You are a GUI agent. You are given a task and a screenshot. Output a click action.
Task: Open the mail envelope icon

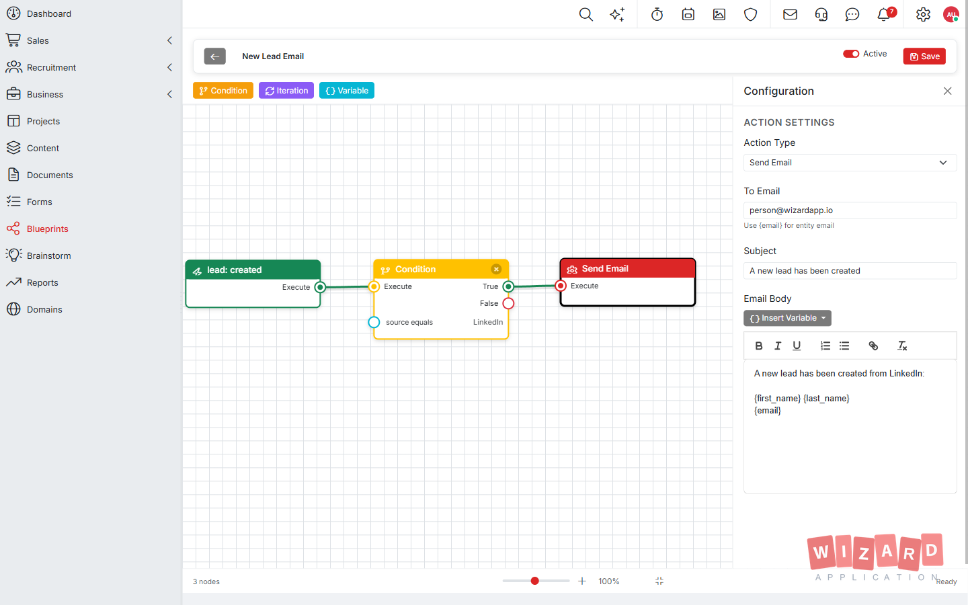(x=790, y=14)
